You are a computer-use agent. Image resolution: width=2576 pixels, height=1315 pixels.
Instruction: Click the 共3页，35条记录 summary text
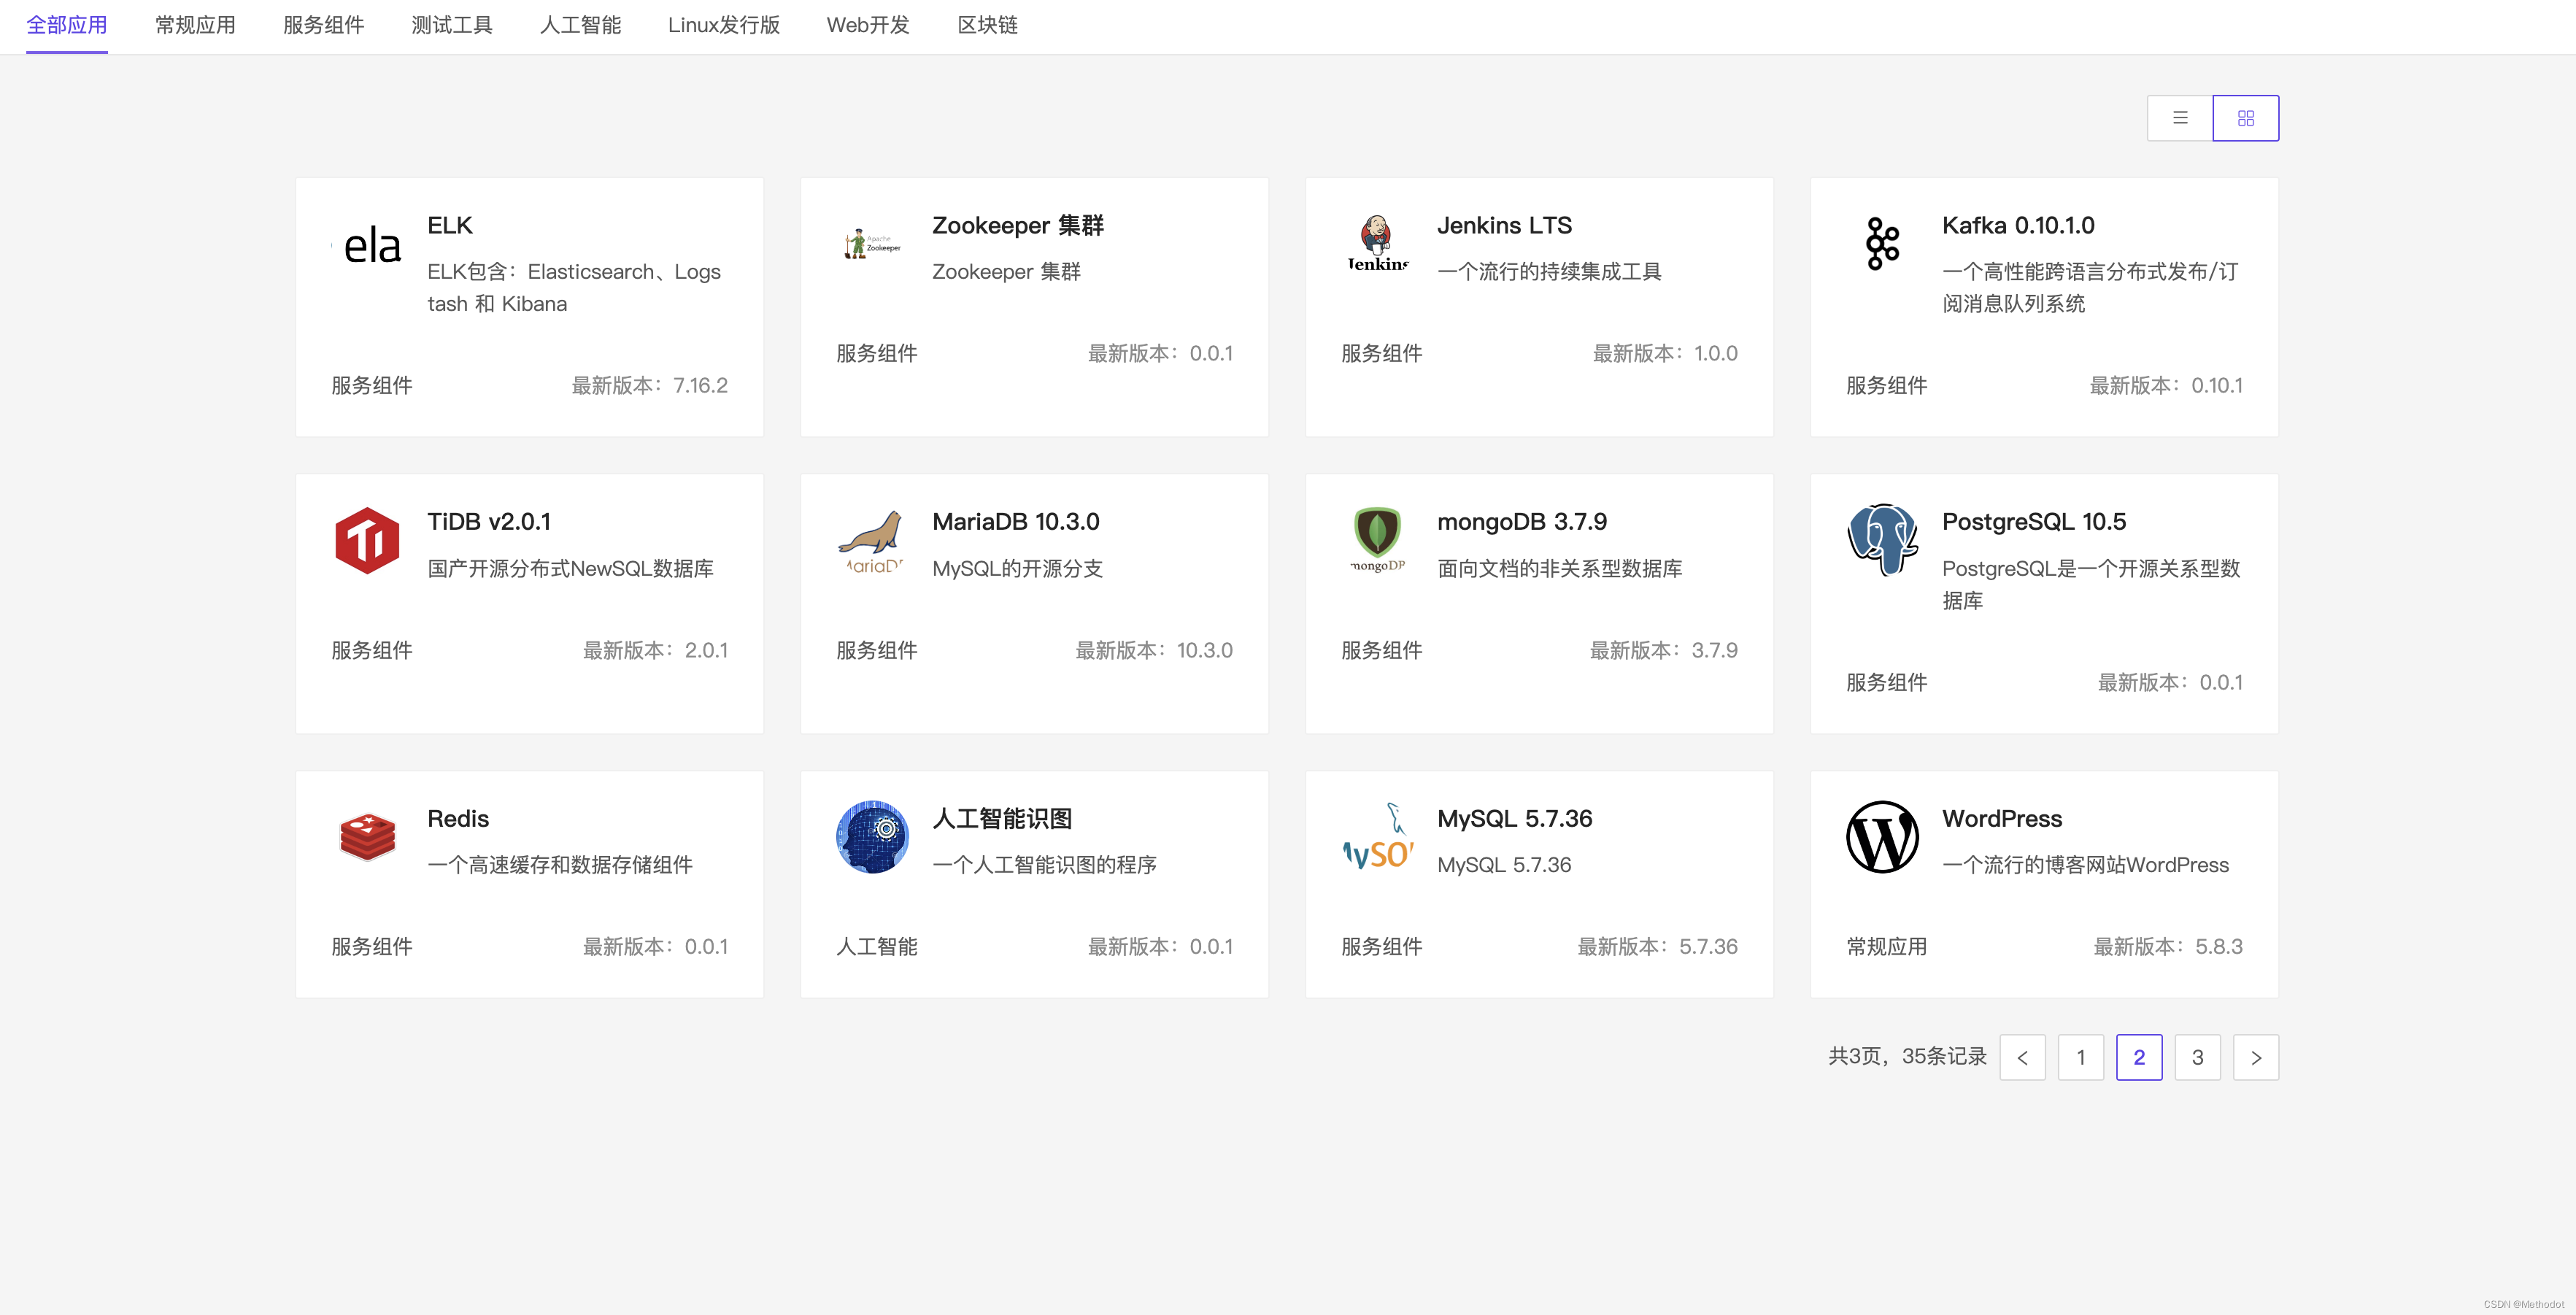(x=1907, y=1056)
